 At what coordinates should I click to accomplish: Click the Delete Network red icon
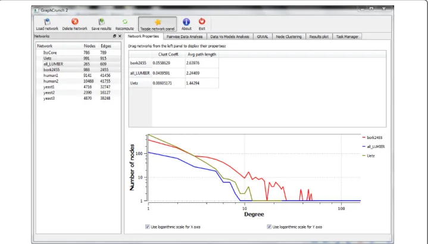[x=75, y=21]
